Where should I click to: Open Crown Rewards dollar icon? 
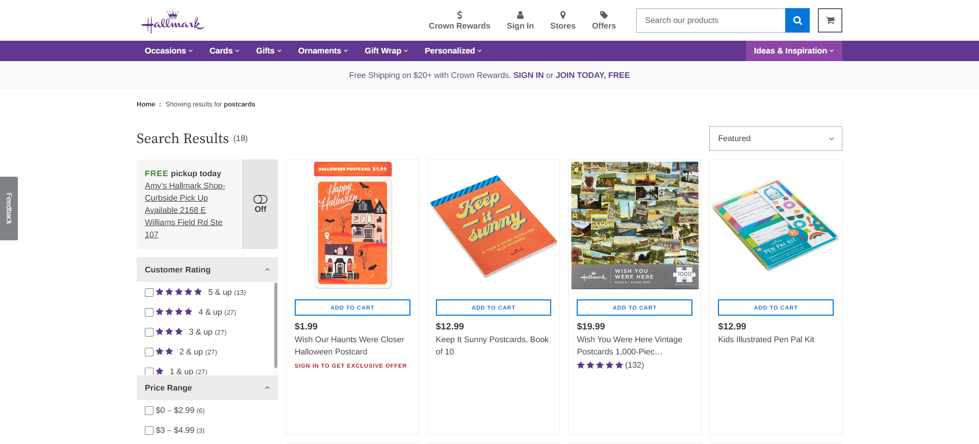click(x=459, y=15)
